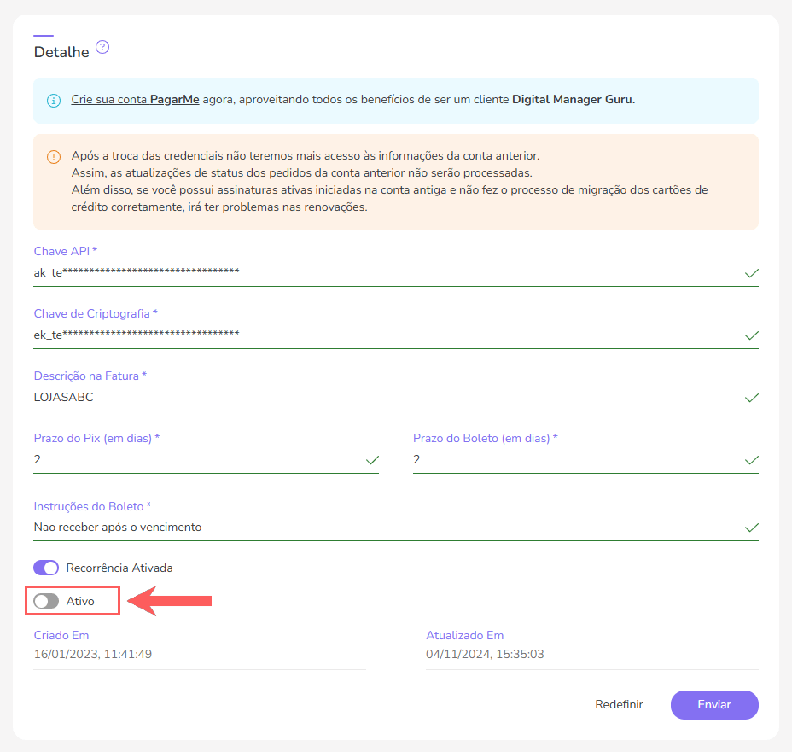Click the checkmark beside Instruções do Boleto
Screen dimensions: 792x752
tap(752, 528)
